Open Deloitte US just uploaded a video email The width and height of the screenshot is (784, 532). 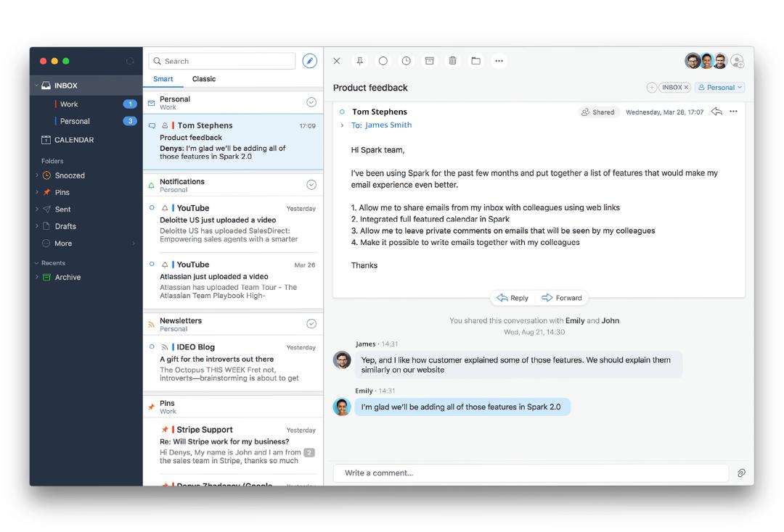tap(233, 223)
